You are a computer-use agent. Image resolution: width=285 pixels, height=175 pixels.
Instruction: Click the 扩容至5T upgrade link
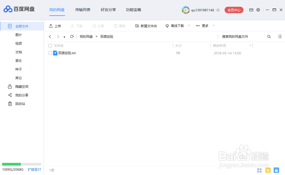point(34,169)
